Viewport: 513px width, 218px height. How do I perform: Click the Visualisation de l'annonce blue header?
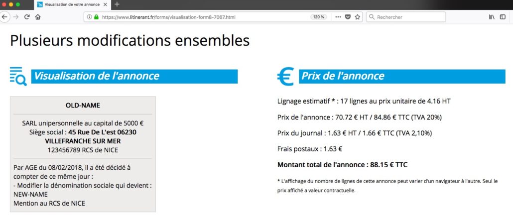(x=134, y=76)
